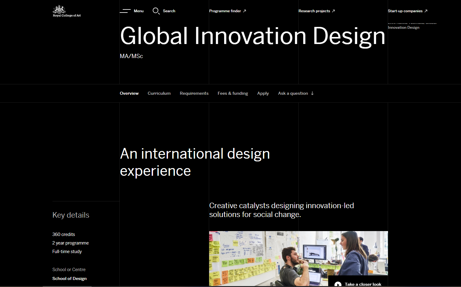Click the down arrow next to Ask a question
The width and height of the screenshot is (461, 287).
tap(312, 94)
